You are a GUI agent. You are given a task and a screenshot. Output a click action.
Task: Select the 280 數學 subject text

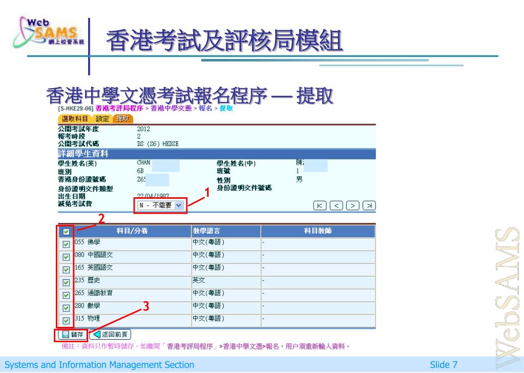pyautogui.click(x=87, y=305)
